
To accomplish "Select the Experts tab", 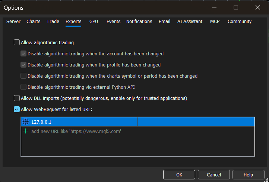I will (x=73, y=22).
